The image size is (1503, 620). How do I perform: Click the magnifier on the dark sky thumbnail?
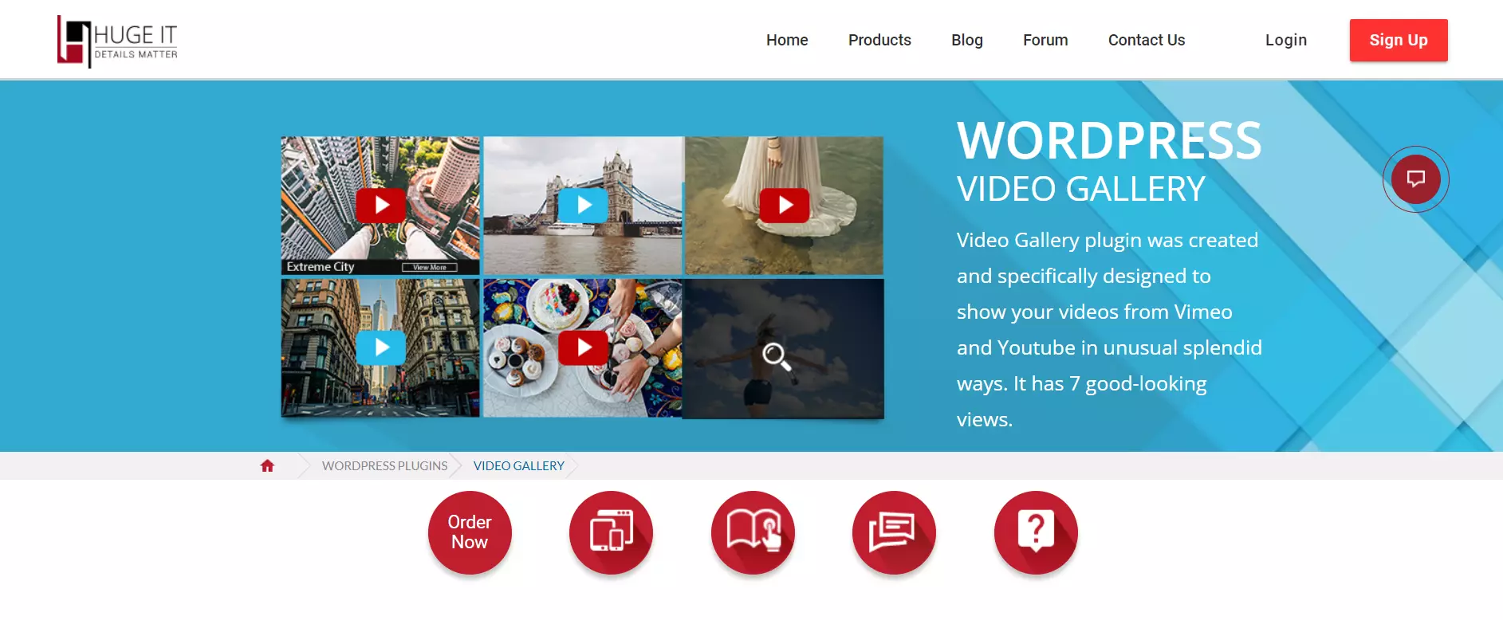776,356
